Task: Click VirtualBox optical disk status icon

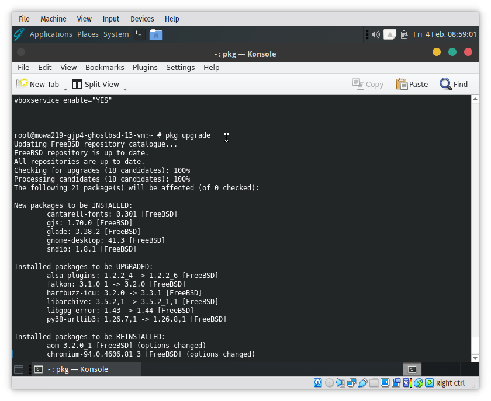Action: click(329, 383)
